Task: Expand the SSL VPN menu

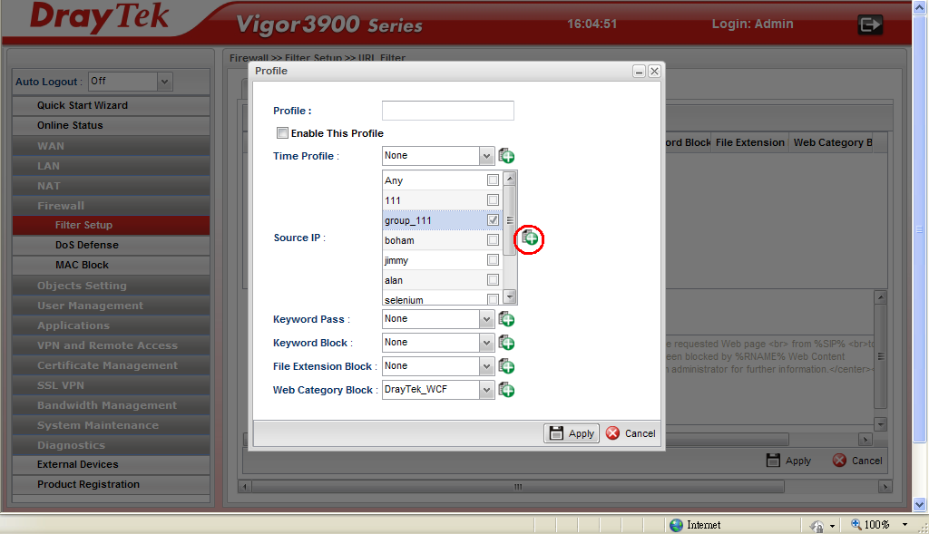Action: pos(111,385)
